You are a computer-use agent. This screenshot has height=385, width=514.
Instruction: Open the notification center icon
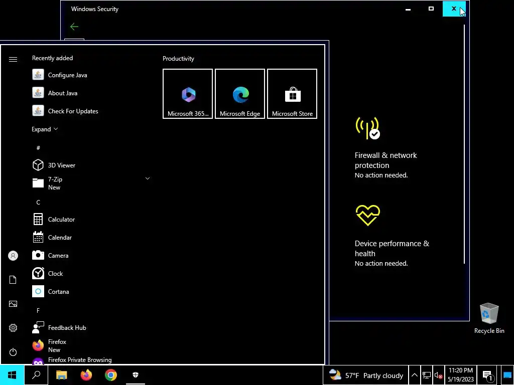[487, 375]
